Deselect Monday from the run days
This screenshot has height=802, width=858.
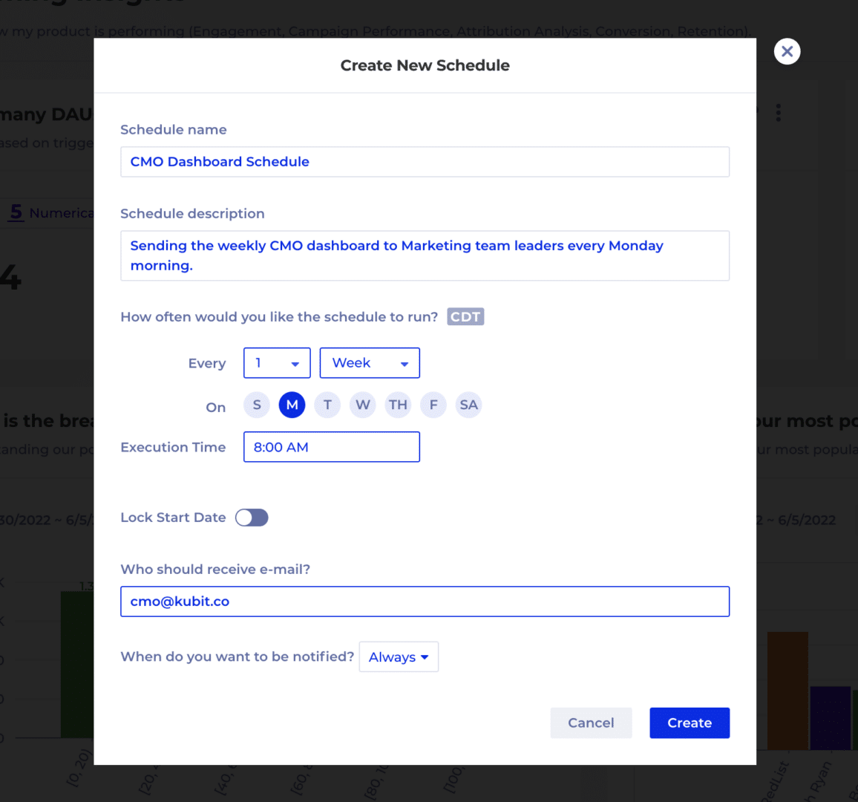(x=292, y=405)
